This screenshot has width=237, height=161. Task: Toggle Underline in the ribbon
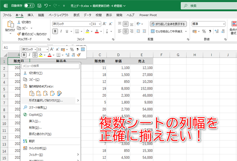(67, 31)
